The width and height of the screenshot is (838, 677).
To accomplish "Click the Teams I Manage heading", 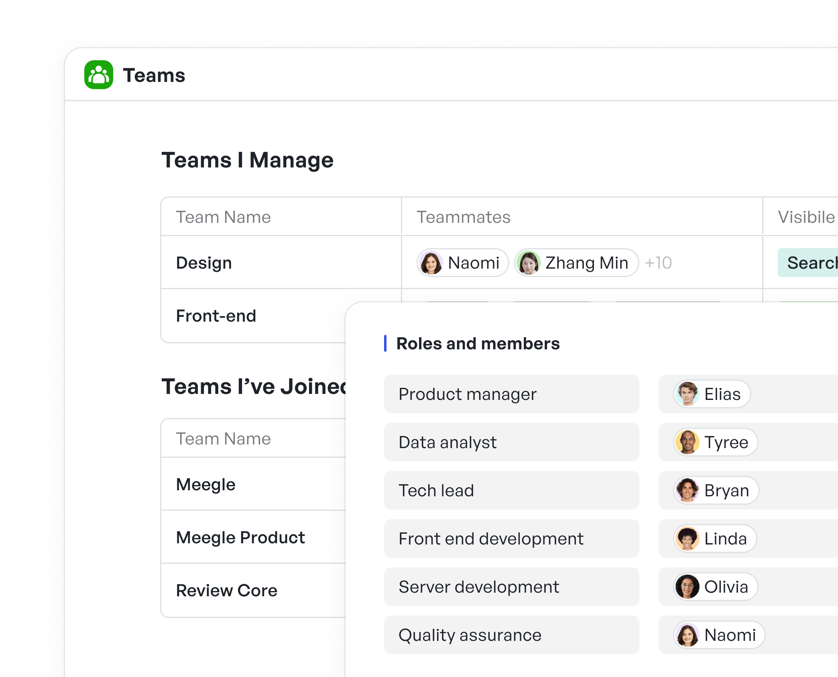I will (x=248, y=160).
